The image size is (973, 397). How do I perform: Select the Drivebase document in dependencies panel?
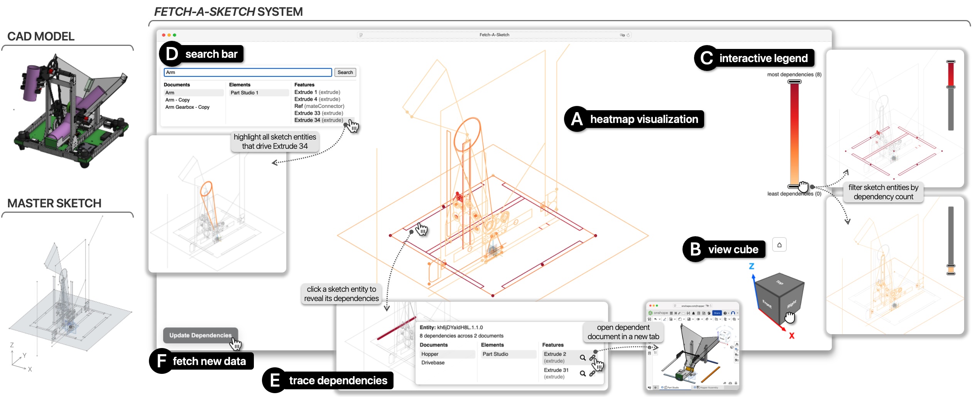[433, 363]
